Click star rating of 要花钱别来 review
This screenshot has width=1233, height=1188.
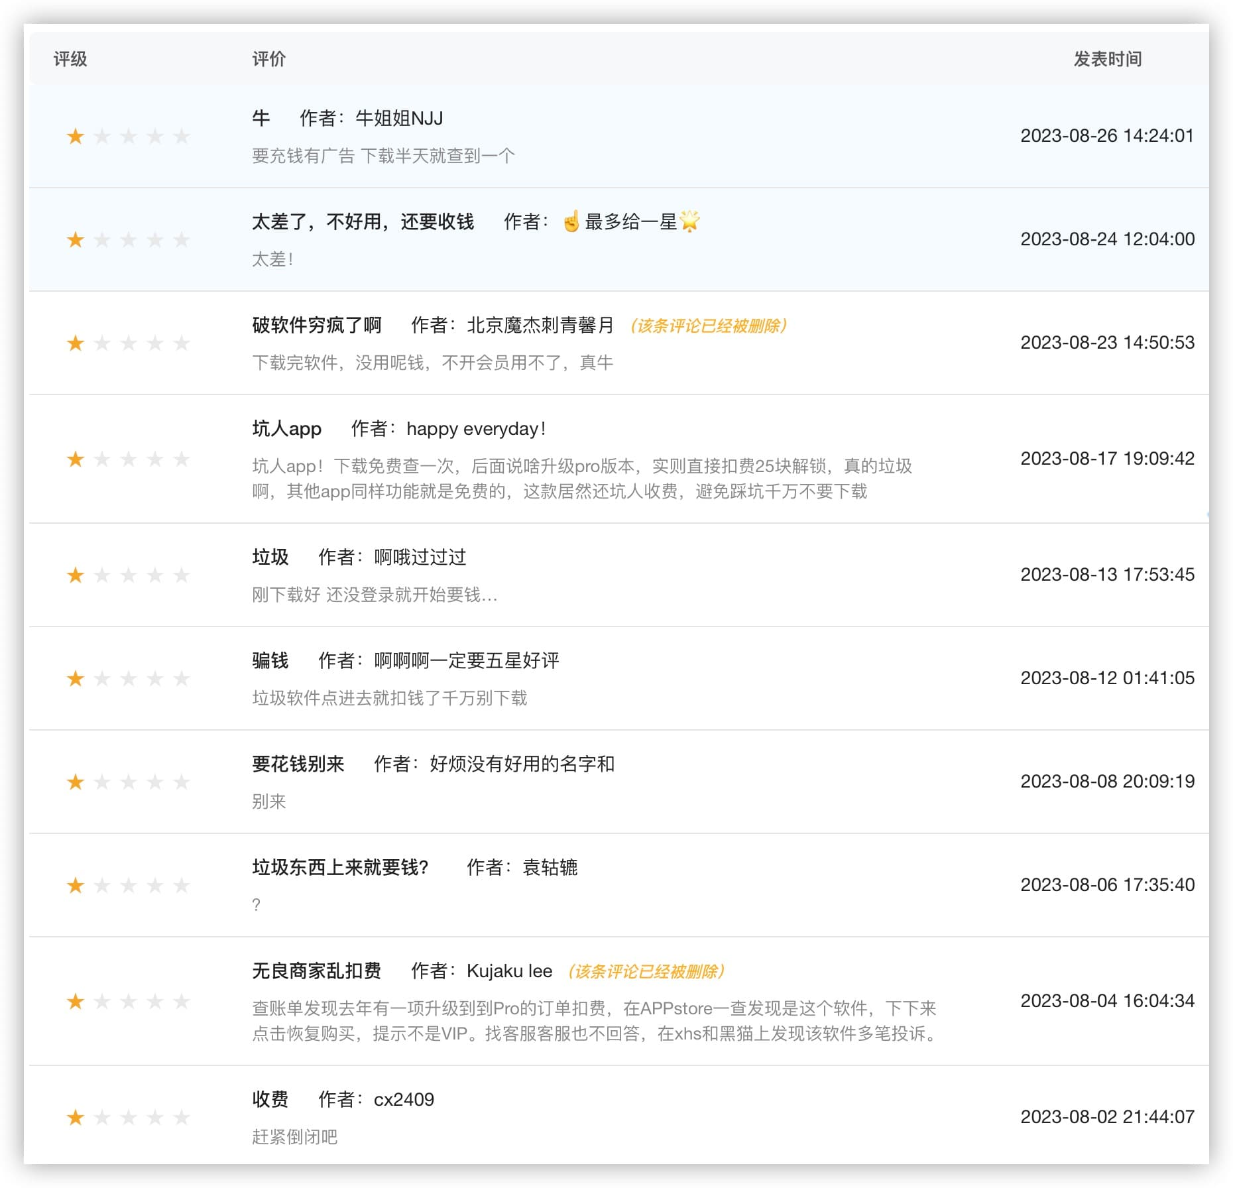click(129, 782)
